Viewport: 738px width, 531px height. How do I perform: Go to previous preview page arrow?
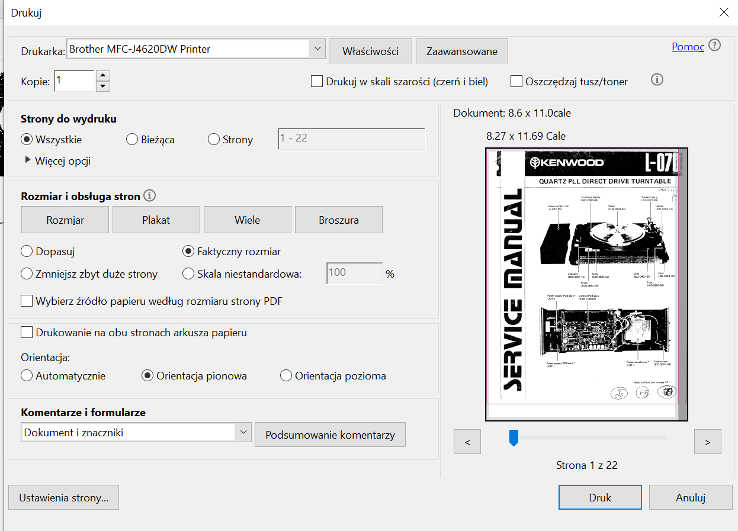[467, 442]
